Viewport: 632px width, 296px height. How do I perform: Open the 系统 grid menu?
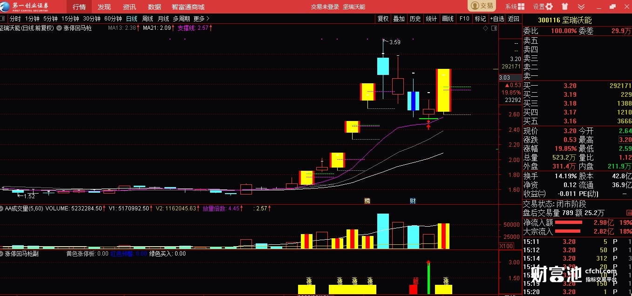[515, 7]
